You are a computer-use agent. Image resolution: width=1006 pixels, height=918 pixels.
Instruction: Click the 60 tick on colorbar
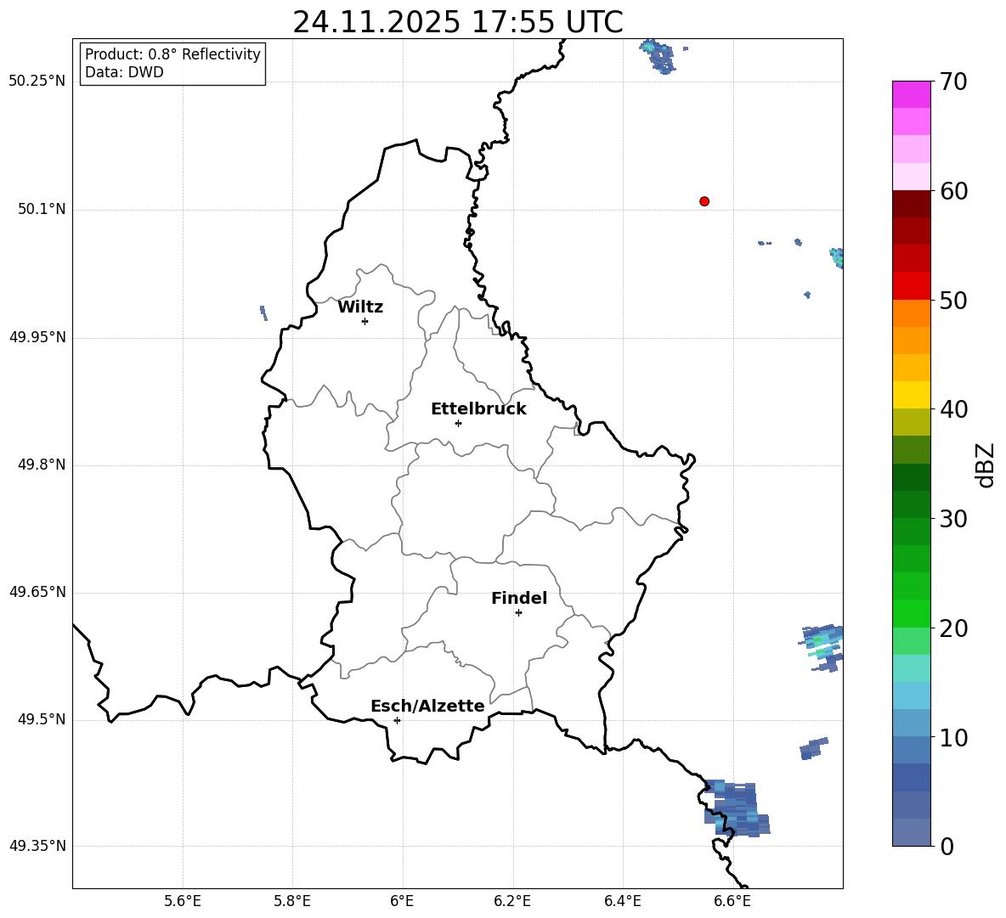(953, 191)
